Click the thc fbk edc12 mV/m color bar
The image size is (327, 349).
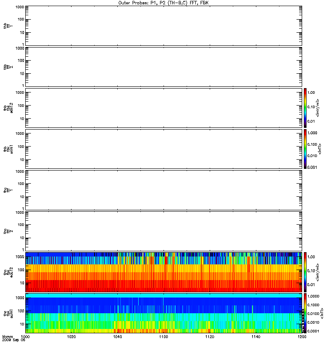click(305, 272)
